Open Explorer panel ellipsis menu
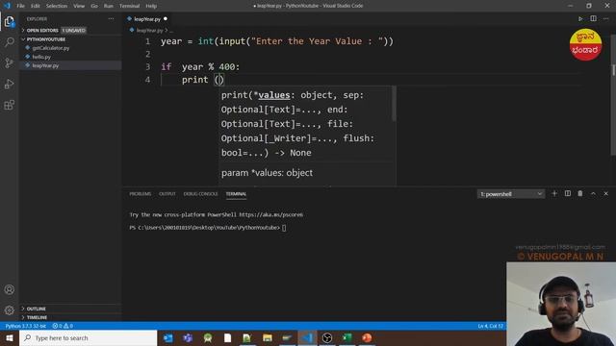This screenshot has width=616, height=346. point(112,19)
